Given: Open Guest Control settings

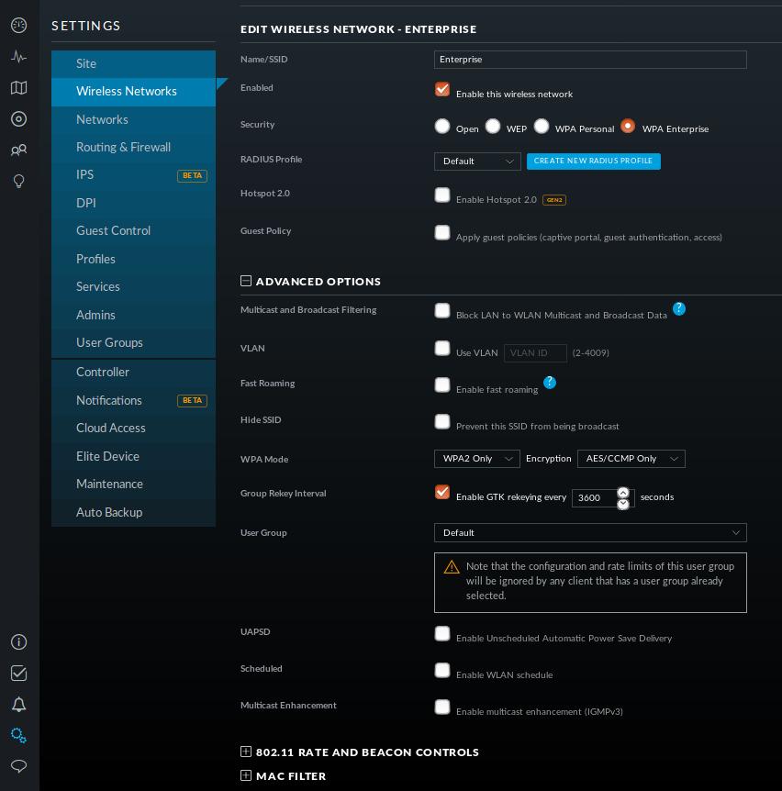Looking at the screenshot, I should tap(133, 230).
